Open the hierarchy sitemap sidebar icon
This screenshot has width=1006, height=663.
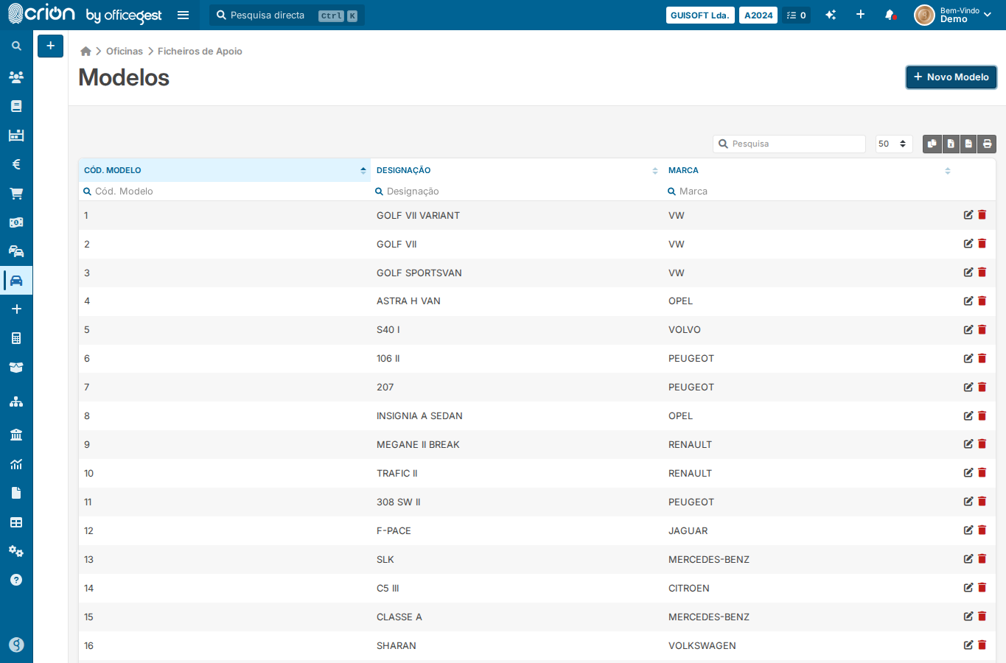(16, 402)
